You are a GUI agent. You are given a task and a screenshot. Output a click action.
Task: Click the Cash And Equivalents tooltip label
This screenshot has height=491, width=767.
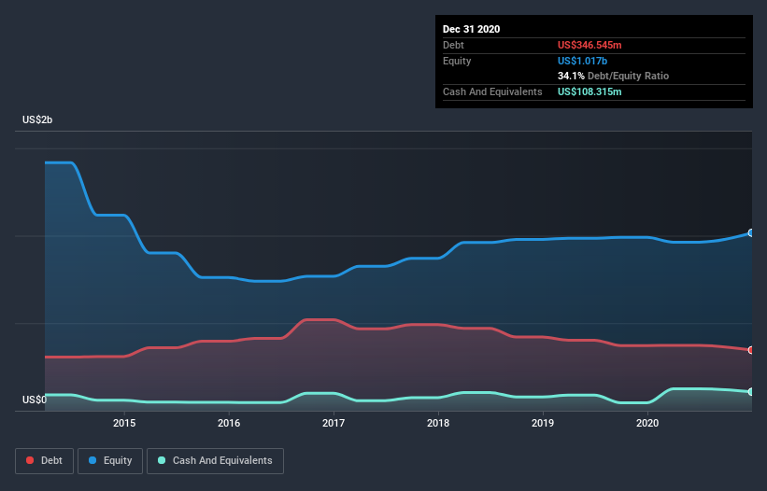[x=492, y=91]
